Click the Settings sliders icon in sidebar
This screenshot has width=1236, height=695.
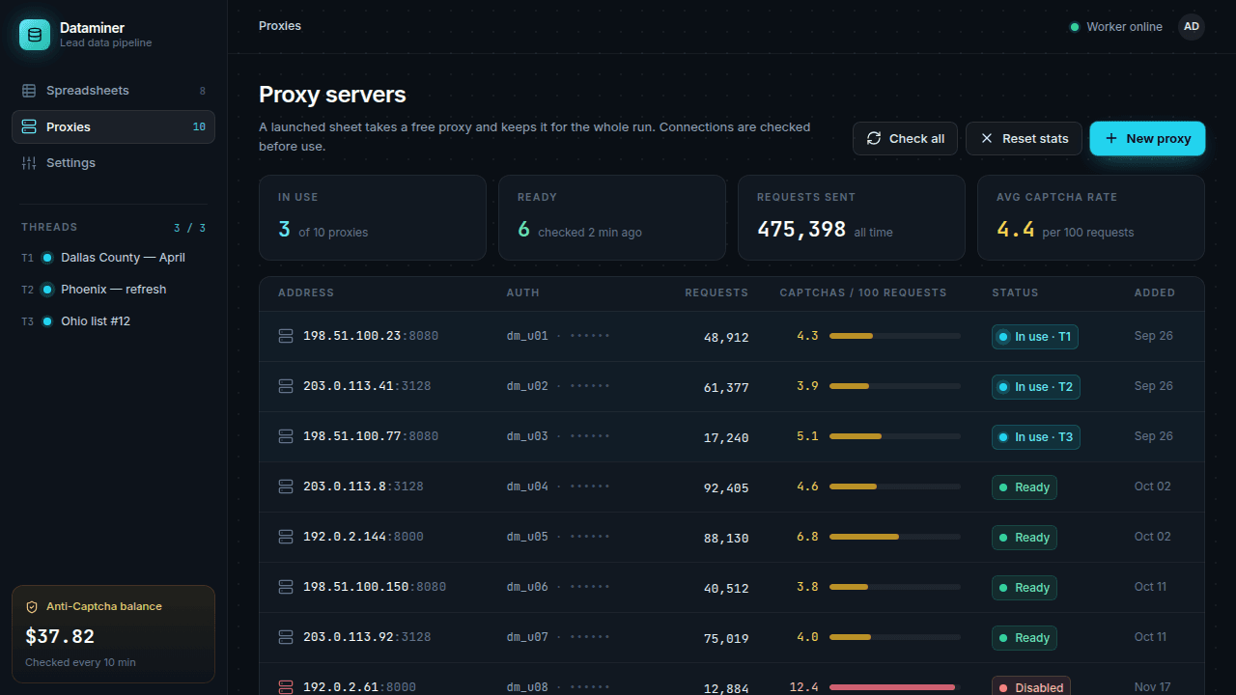(29, 163)
